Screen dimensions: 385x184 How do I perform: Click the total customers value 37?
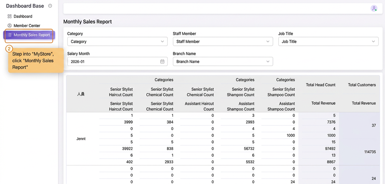[374, 125]
